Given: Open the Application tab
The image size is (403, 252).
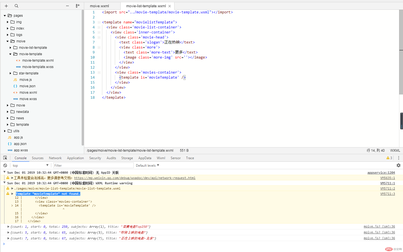Looking at the screenshot, I should (x=75, y=158).
